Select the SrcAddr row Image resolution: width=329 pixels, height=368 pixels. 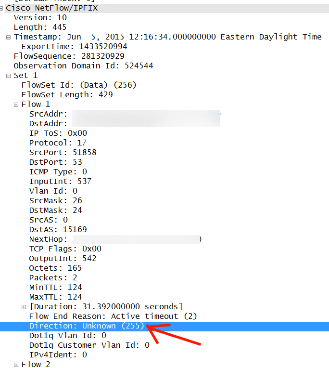(125, 114)
